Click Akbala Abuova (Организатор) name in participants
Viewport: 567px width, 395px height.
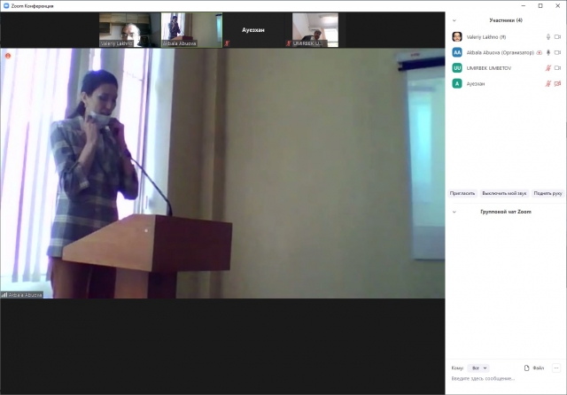coord(500,52)
